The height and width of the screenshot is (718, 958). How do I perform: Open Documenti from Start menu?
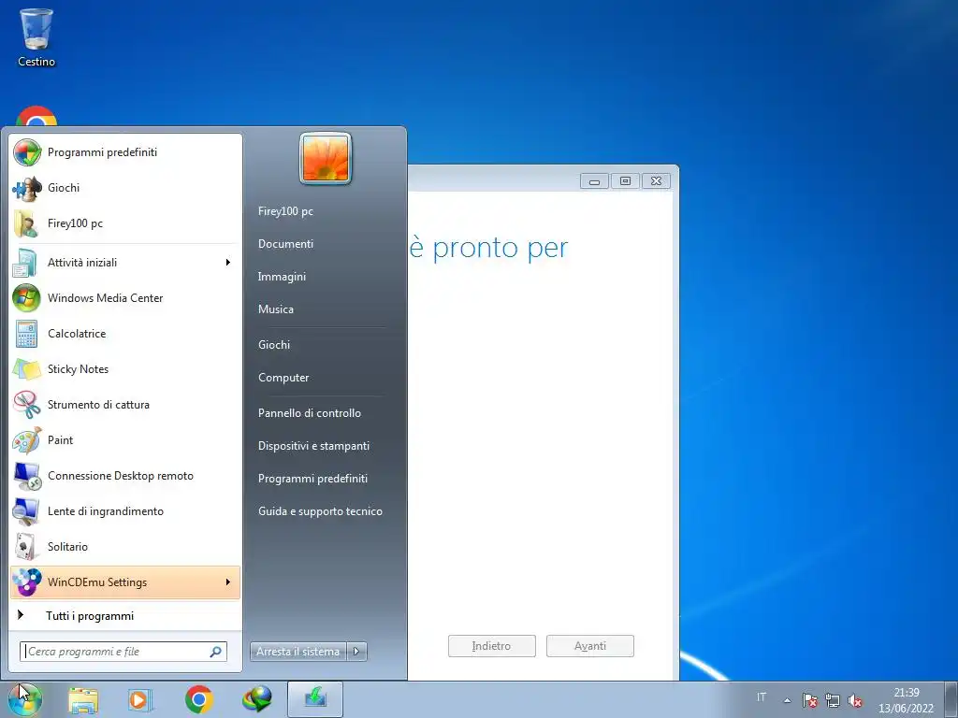[285, 244]
